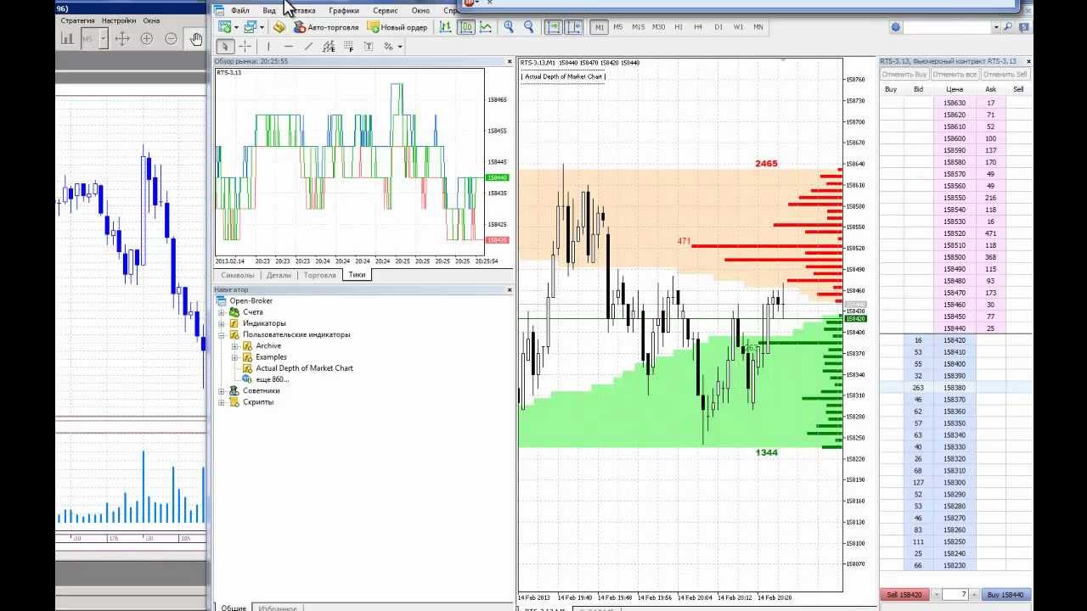Open the Файл menu
Screen dimensions: 1087x611
239,10
